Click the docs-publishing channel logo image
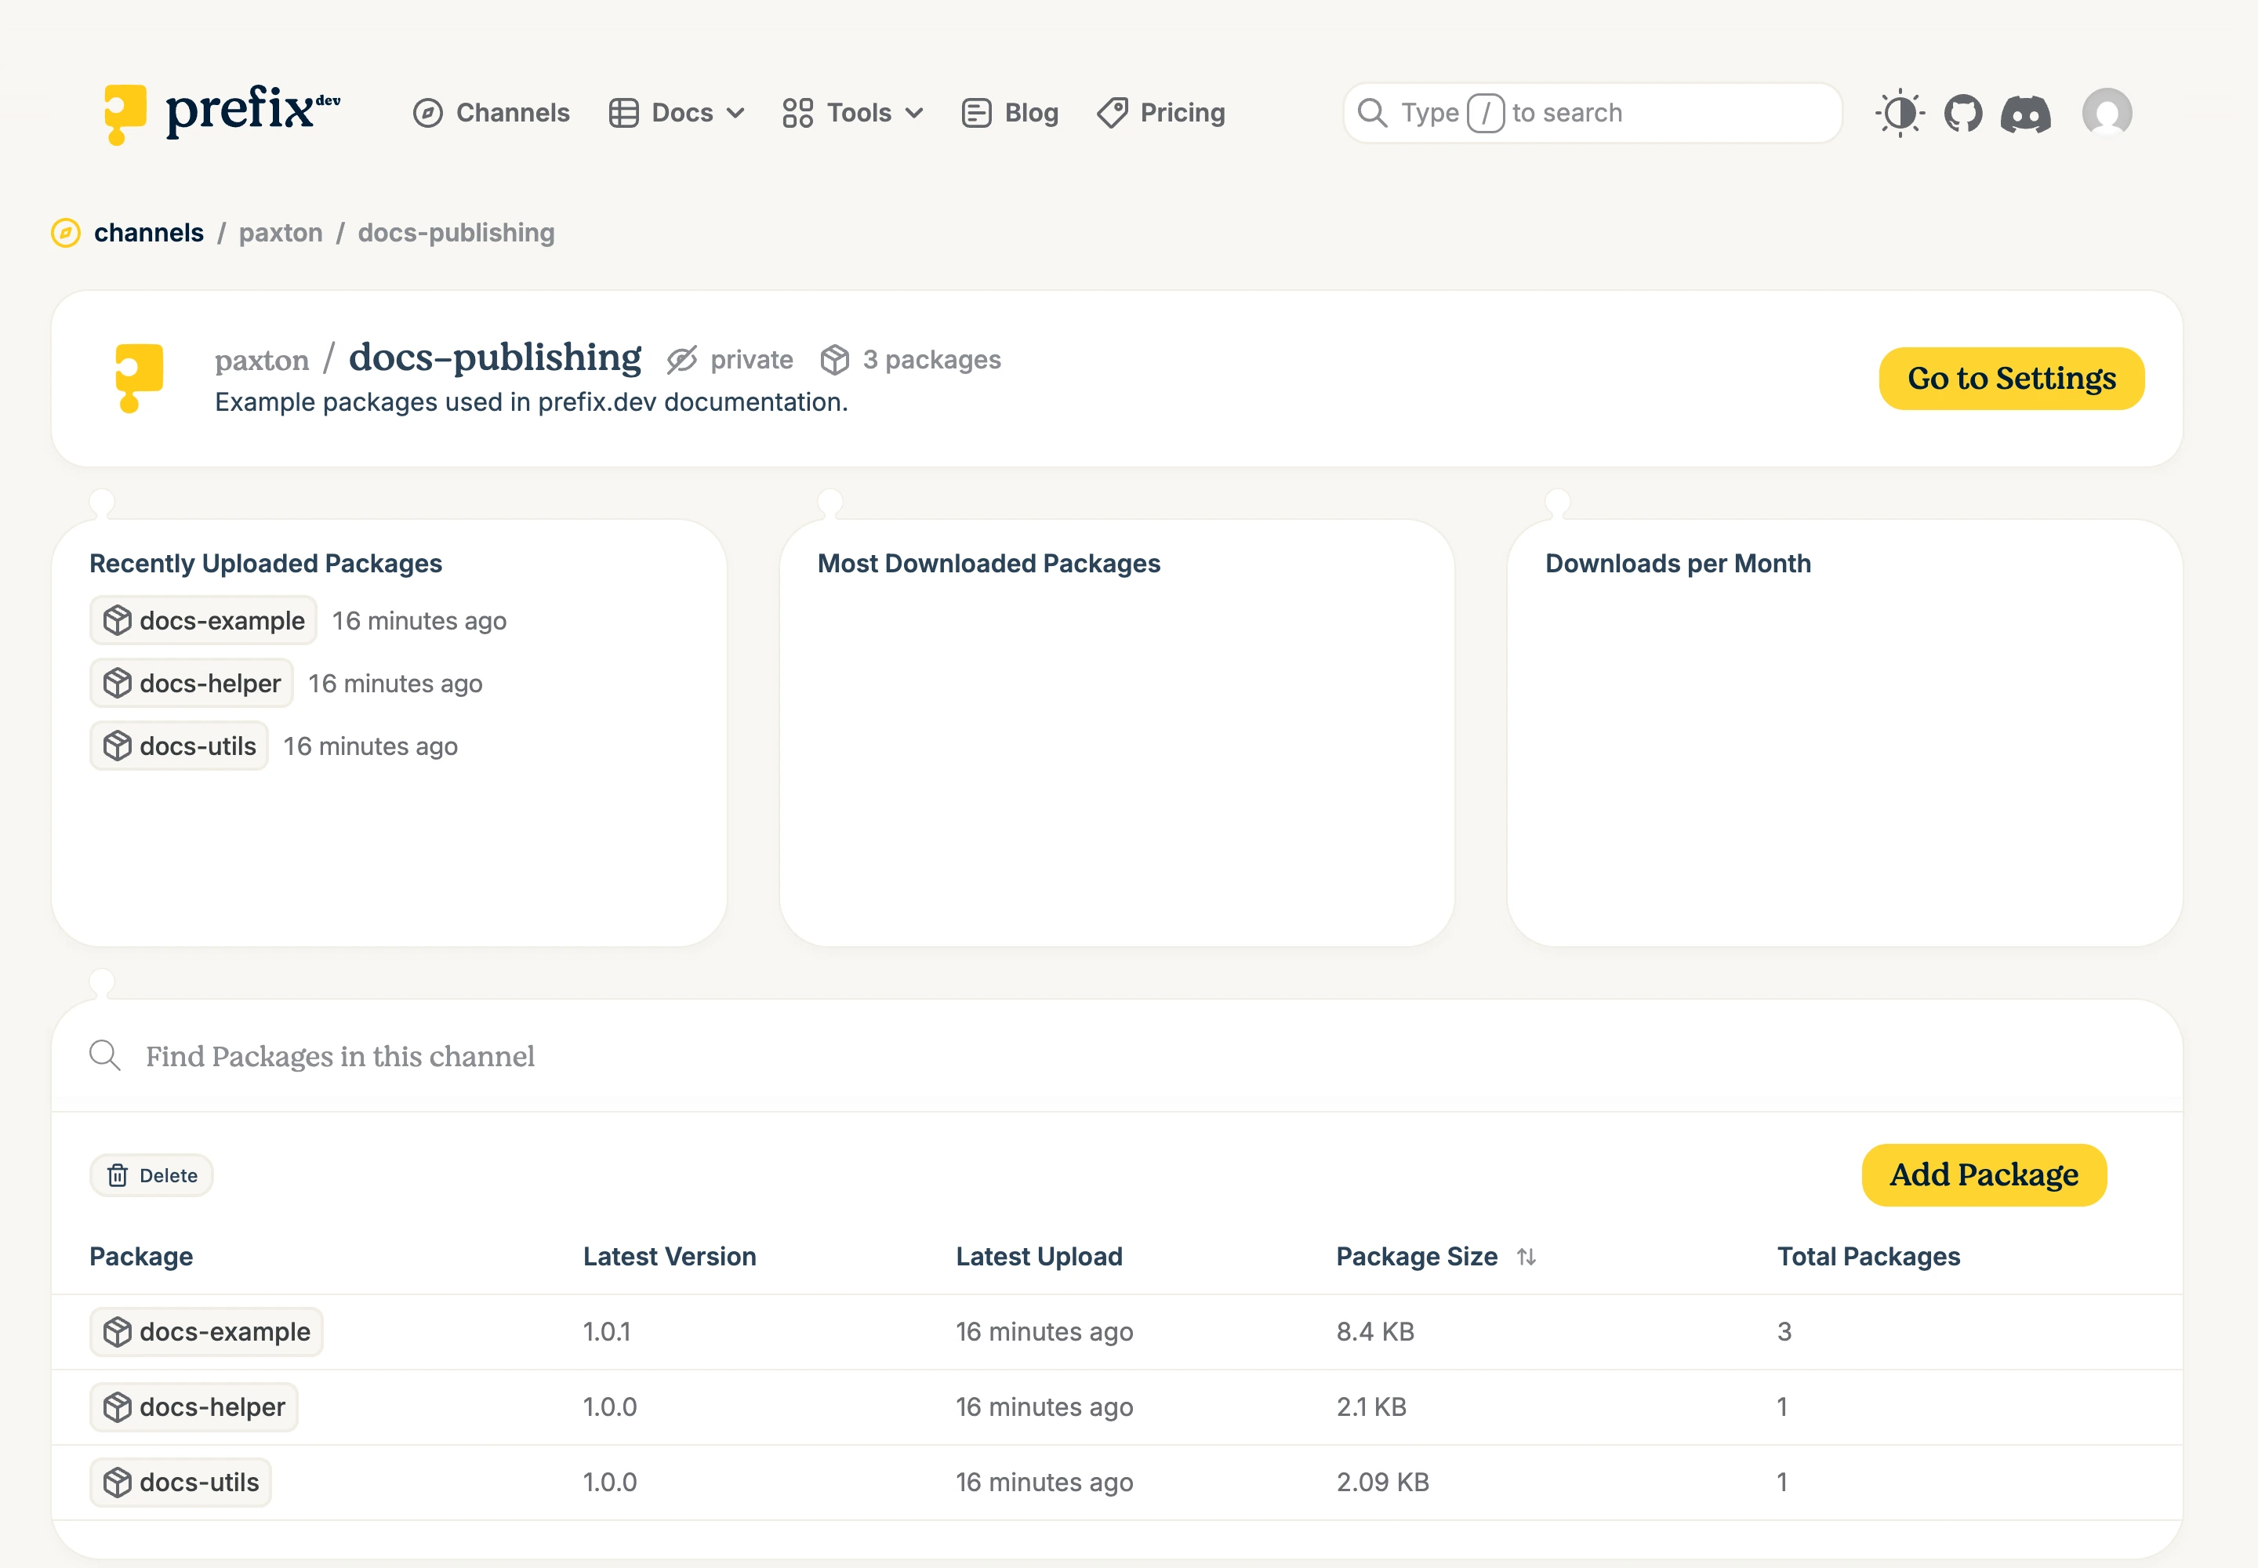 [x=139, y=378]
